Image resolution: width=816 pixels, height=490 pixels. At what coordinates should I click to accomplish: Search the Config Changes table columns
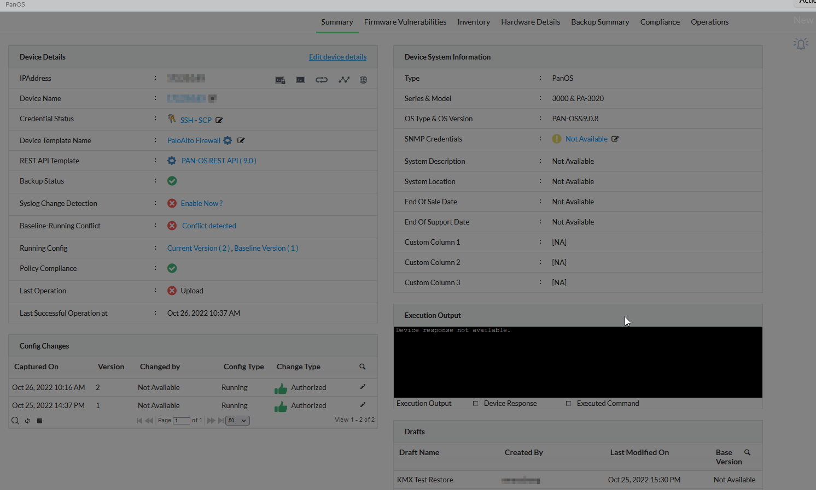point(362,367)
